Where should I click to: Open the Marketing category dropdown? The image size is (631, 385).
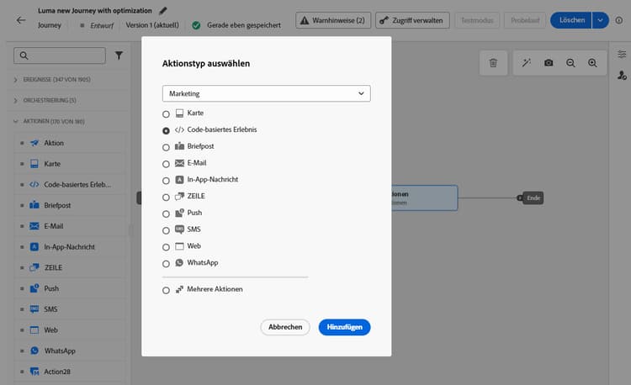coord(266,93)
